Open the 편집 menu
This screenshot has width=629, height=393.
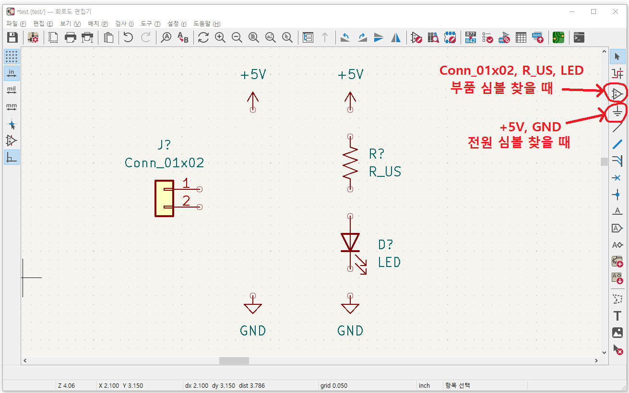pyautogui.click(x=43, y=23)
